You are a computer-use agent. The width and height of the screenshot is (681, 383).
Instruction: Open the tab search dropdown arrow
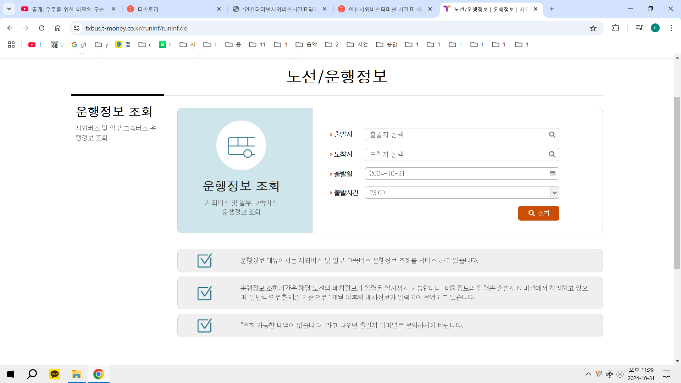click(x=9, y=9)
